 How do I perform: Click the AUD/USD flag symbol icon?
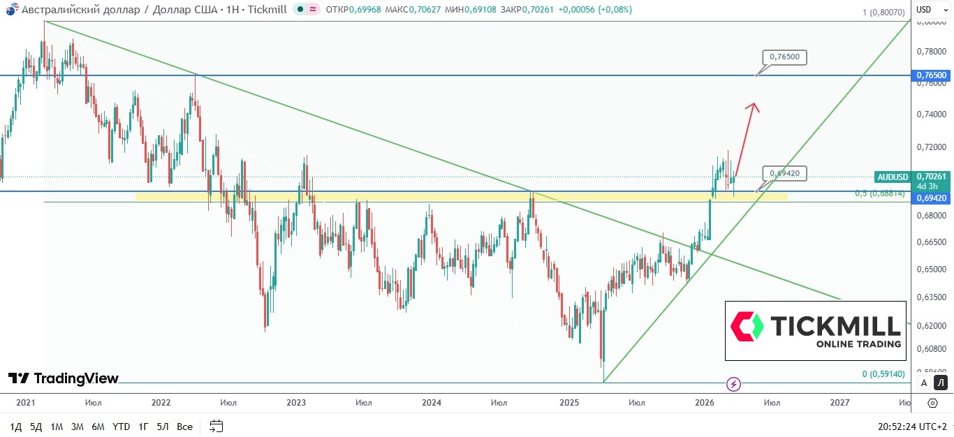coord(10,10)
